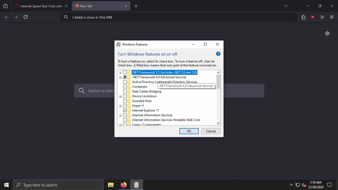Click the search magnifier in address bar
The height and width of the screenshot is (190, 338).
[x=66, y=17]
